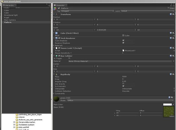Disable the Box Collider component checkbox
Viewport: 176px width, 130px height.
click(59, 56)
